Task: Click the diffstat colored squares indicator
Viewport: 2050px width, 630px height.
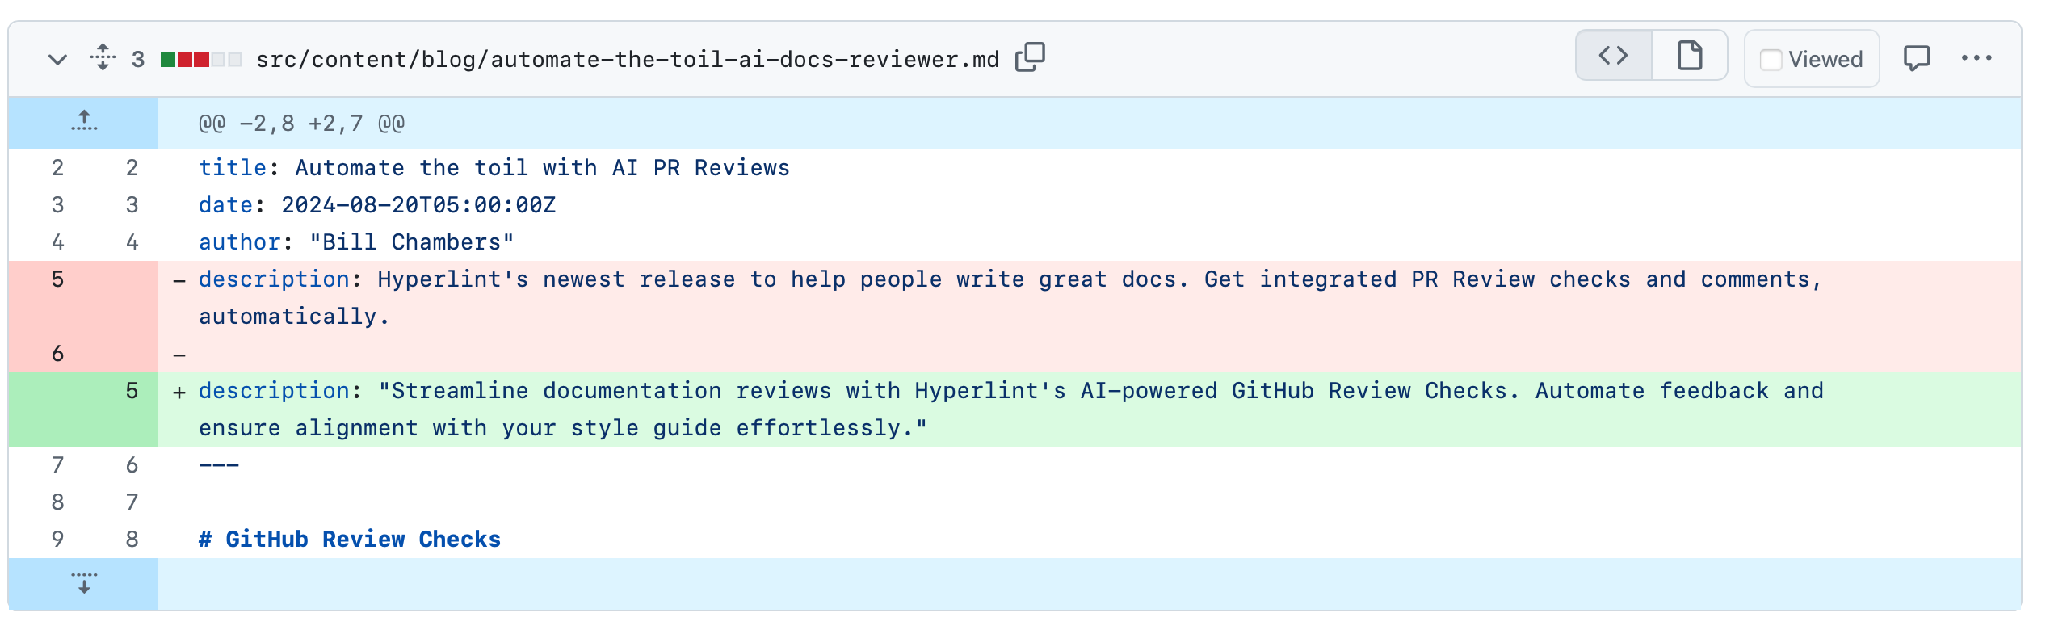Action: click(x=201, y=59)
